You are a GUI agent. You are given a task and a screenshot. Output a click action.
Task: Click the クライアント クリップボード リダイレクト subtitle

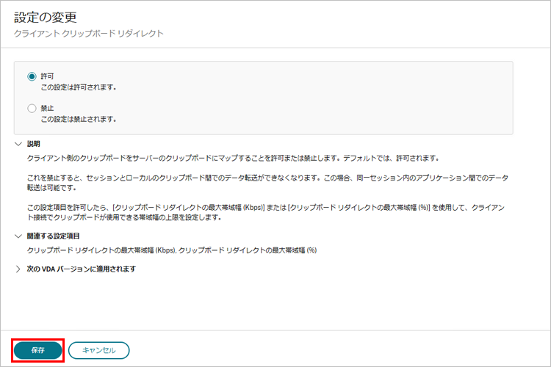point(89,34)
